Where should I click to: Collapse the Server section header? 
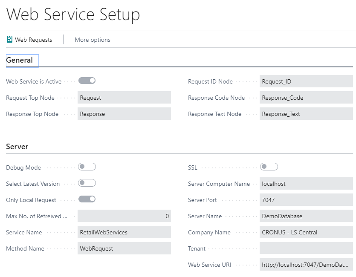pos(17,147)
